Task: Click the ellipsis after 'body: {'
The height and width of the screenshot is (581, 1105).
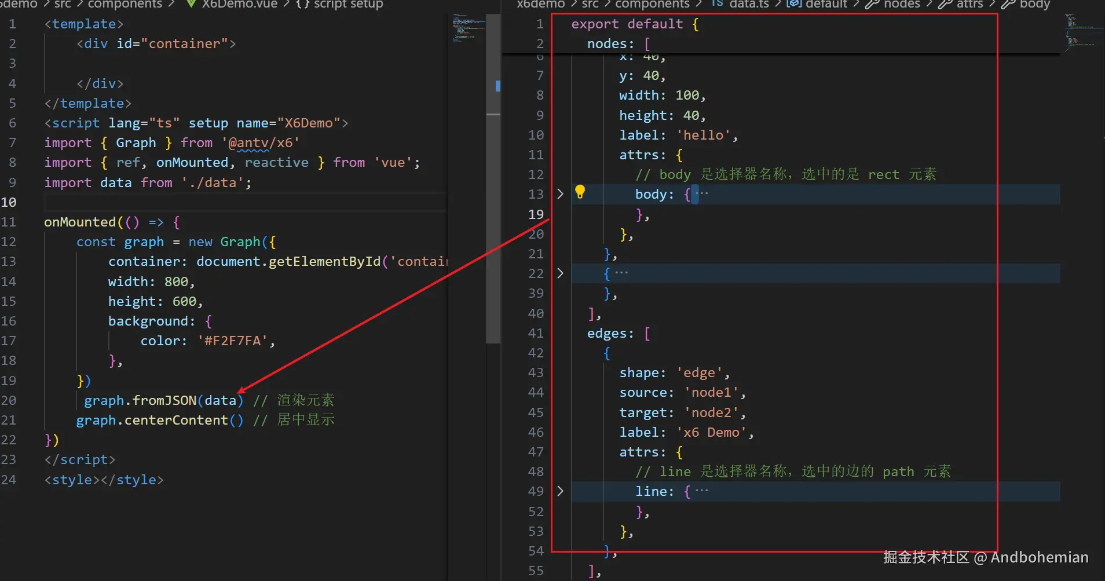Action: pos(701,194)
